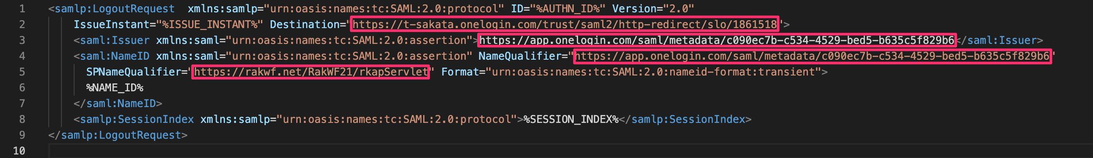Click line number 10 in the gutter
The height and width of the screenshot is (158, 1093).
19,151
